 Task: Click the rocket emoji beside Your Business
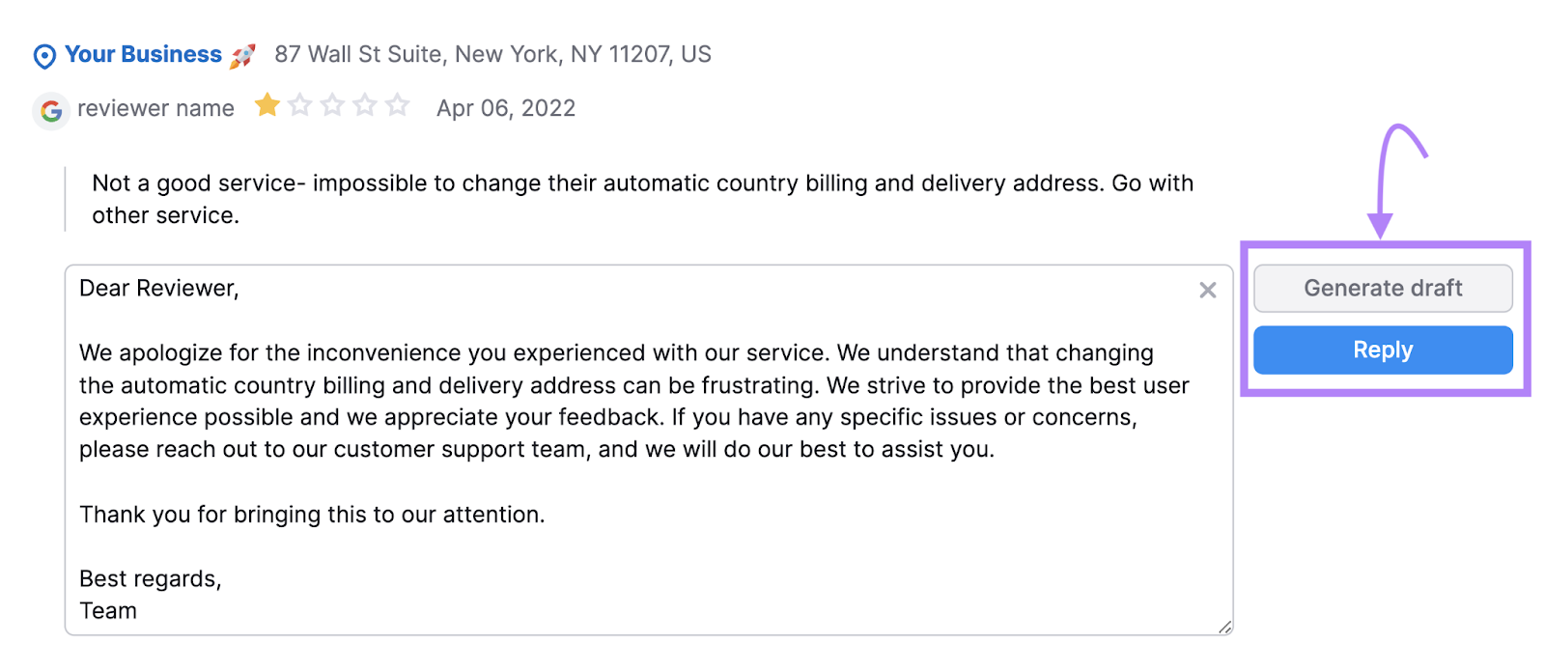[244, 55]
